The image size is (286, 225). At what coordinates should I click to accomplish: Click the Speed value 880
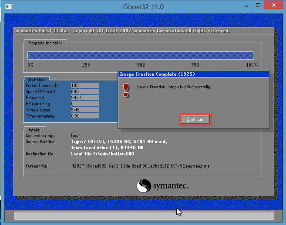85,91
